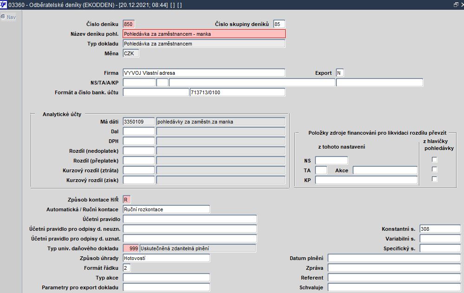Viewport: 464px width, 293px height.
Task: Click the Referent field
Action: pos(394,278)
